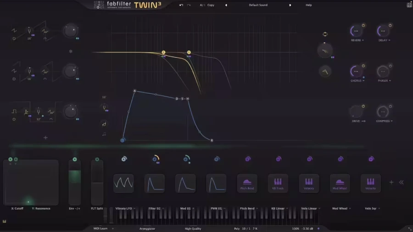Toggle Reverb effect power
The image size is (413, 232).
tap(363, 26)
